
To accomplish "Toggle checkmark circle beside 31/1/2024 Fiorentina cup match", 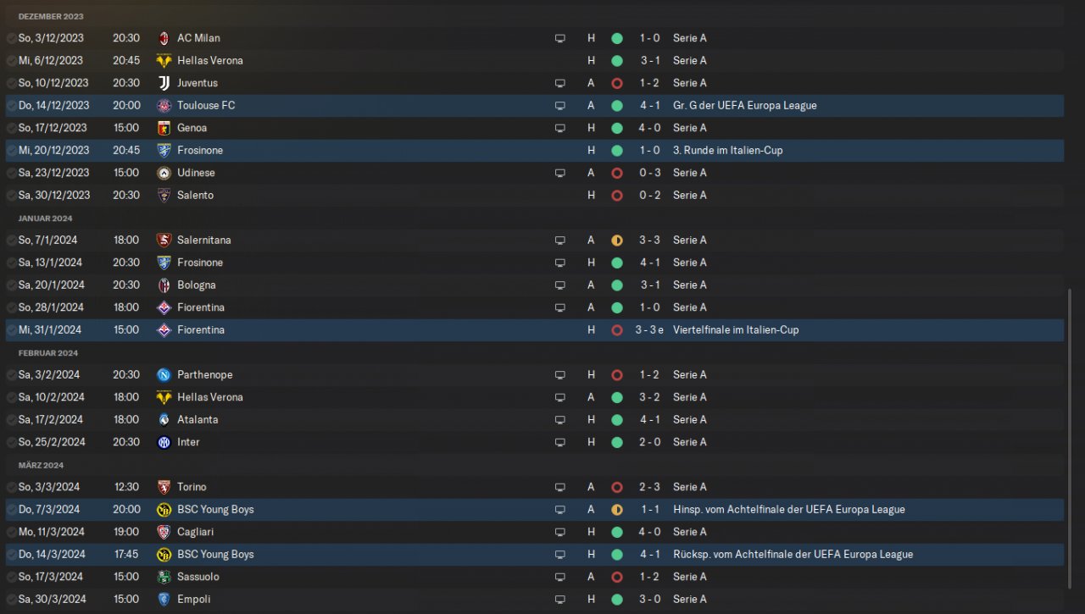I will tap(11, 330).
